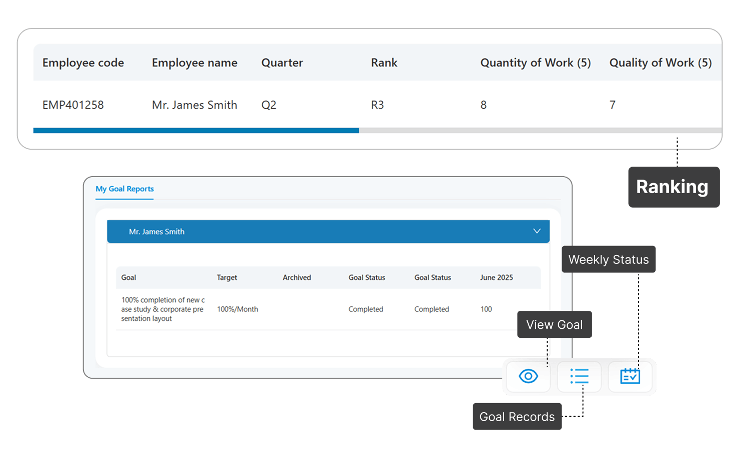
Task: Click the blue horizontal scrollbar thumb
Action: pos(196,131)
